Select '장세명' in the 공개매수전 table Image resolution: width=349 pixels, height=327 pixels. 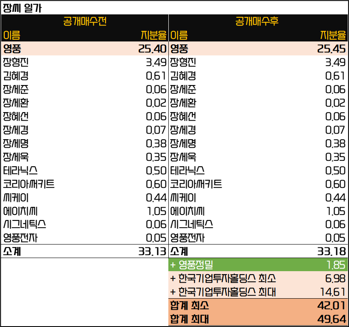click(16, 143)
